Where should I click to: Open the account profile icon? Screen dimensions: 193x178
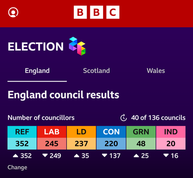pyautogui.click(x=13, y=12)
